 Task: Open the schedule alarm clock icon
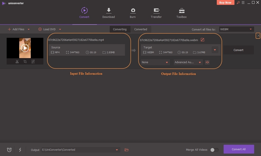click(x=9, y=150)
